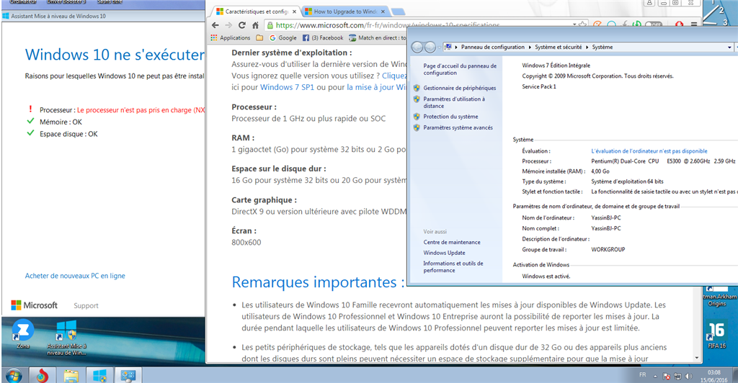This screenshot has height=383, width=738.
Task: Click the Microsoft logo in upgrade assistant
Action: pyautogui.click(x=35, y=305)
